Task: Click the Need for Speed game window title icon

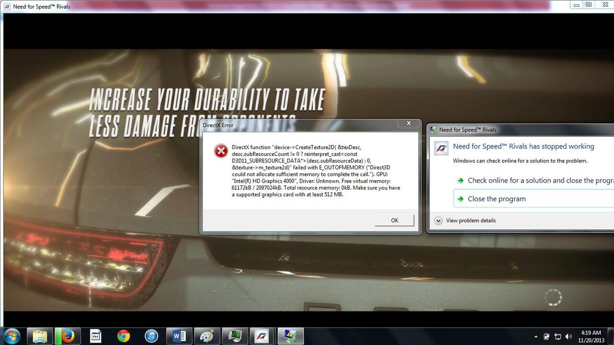Action: click(x=7, y=7)
